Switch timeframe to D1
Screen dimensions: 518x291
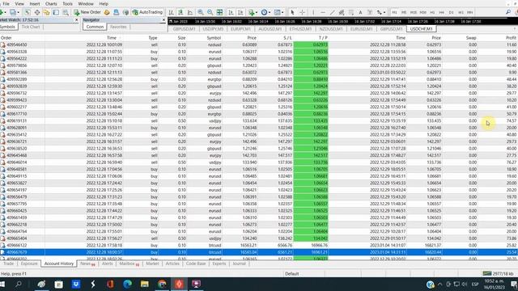pyautogui.click(x=452, y=13)
